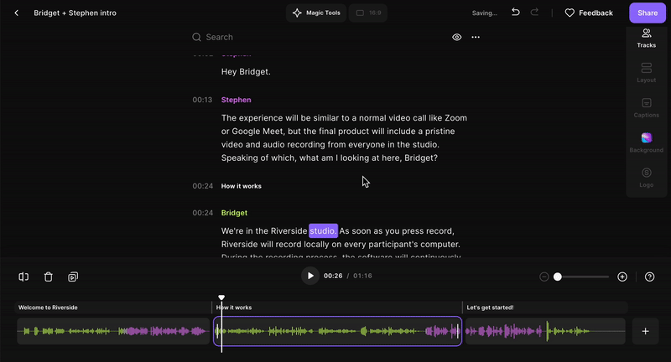Split the clip at the playhead
The image size is (671, 362).
pos(23,277)
